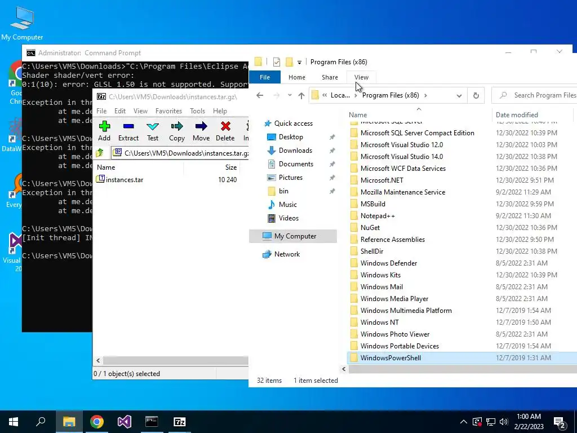Open the Tools menu in 7-Zip
Image resolution: width=577 pixels, height=433 pixels.
click(197, 111)
